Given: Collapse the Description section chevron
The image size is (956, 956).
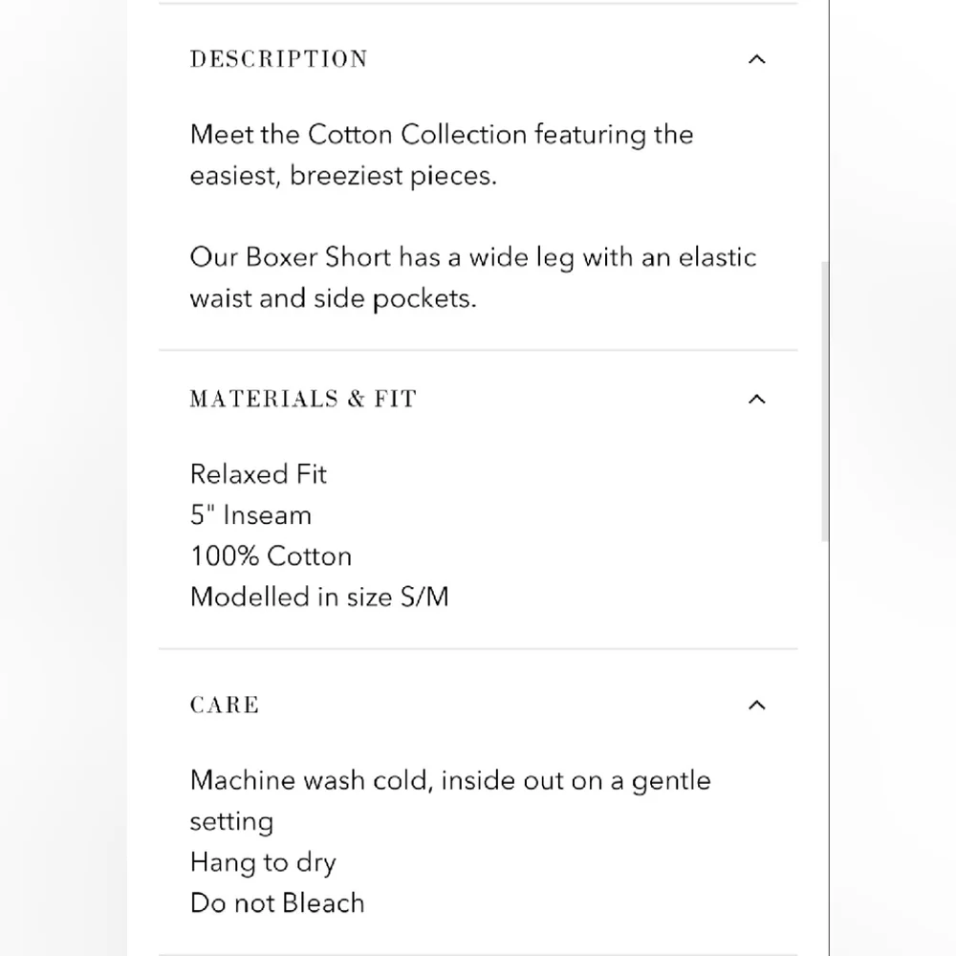Looking at the screenshot, I should coord(756,59).
